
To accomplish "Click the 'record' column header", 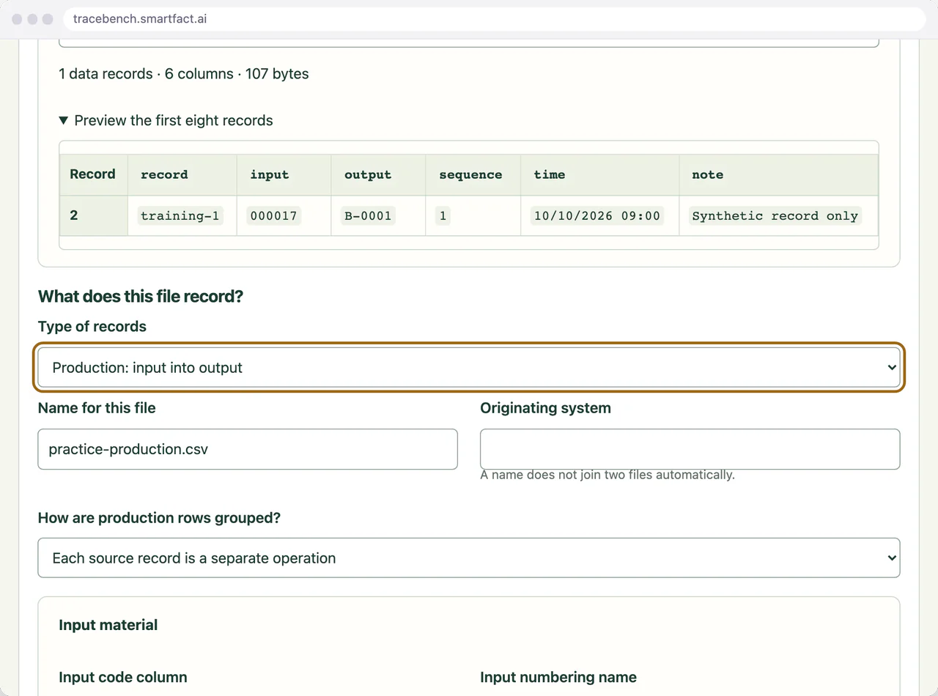I will tap(164, 174).
